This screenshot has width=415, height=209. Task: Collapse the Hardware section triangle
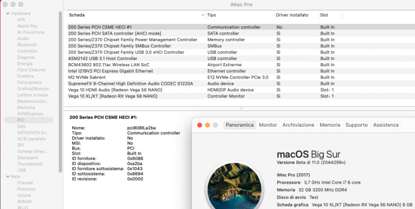[7, 12]
